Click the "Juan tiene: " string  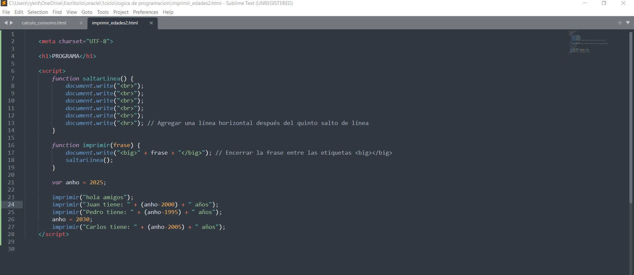pyautogui.click(x=106, y=204)
